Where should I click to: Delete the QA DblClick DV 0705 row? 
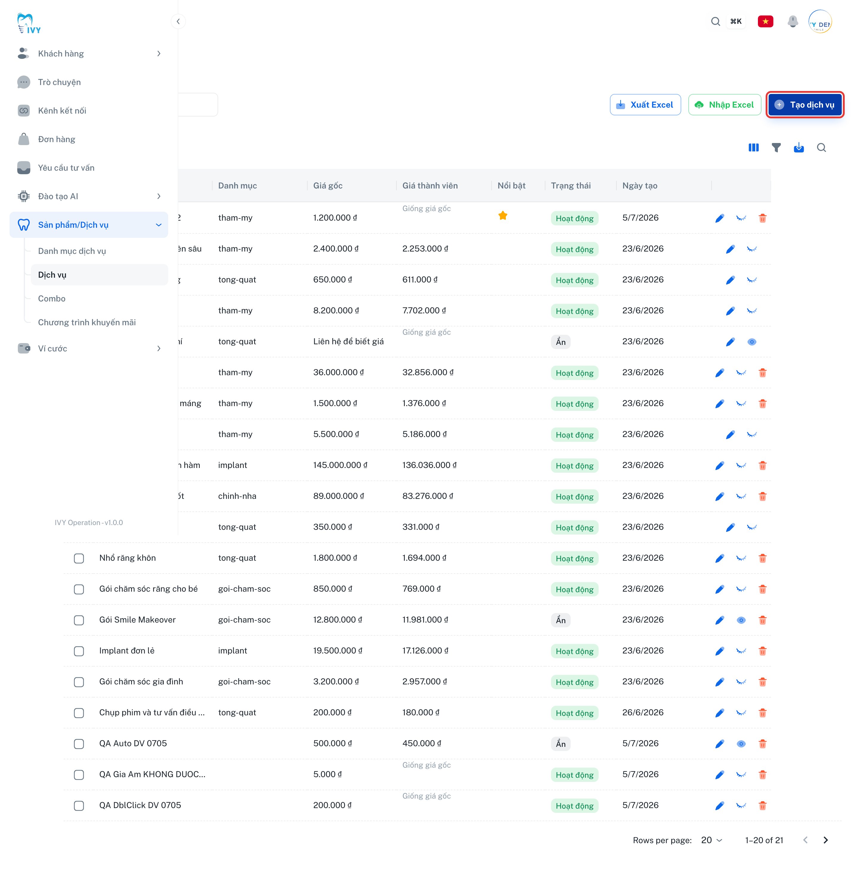[762, 805]
